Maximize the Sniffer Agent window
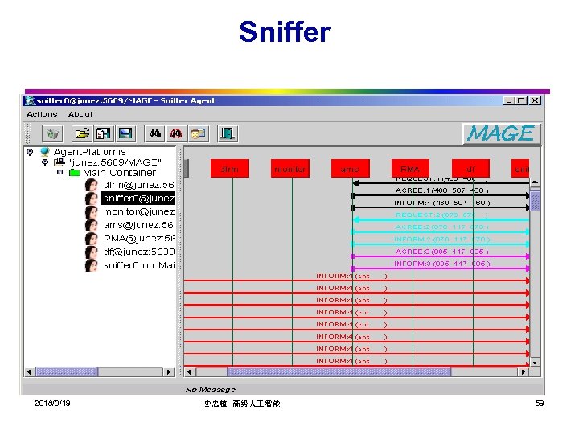Viewport: 579px width, 434px height. click(x=522, y=100)
